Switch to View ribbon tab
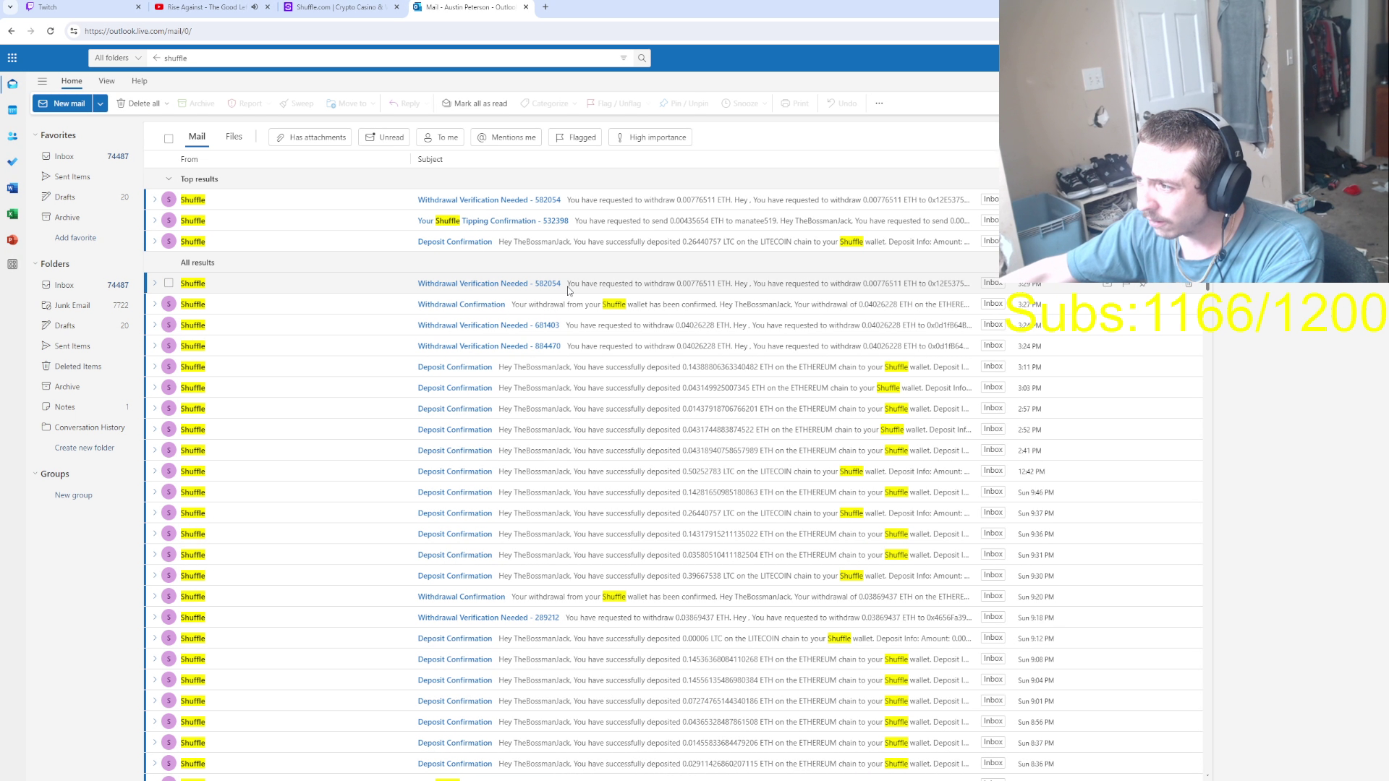Image resolution: width=1389 pixels, height=781 pixels. tap(106, 81)
